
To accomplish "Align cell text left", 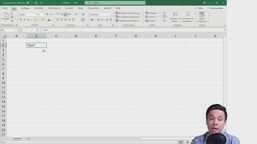I will (58, 20).
